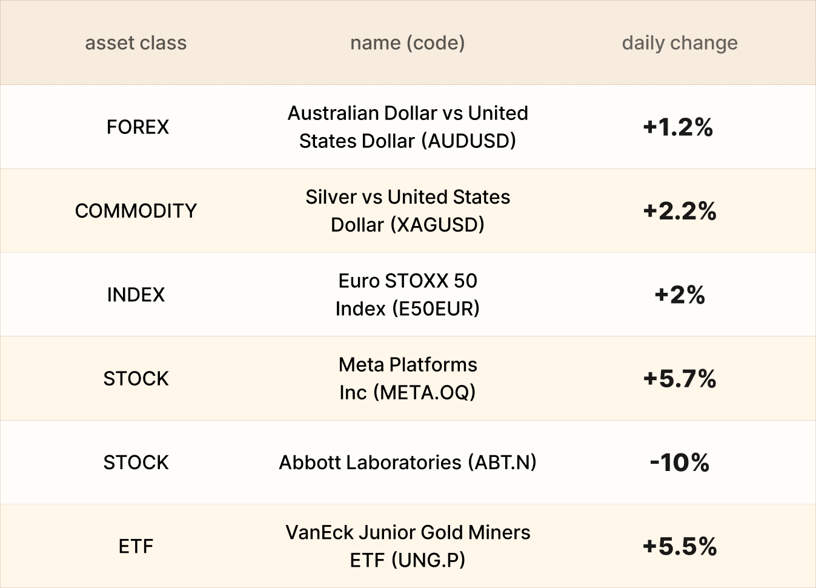
Task: Select the FOREX asset class cell
Action: coord(138,127)
